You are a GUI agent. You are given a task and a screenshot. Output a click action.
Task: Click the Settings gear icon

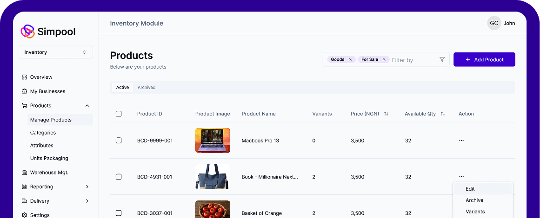(x=24, y=215)
